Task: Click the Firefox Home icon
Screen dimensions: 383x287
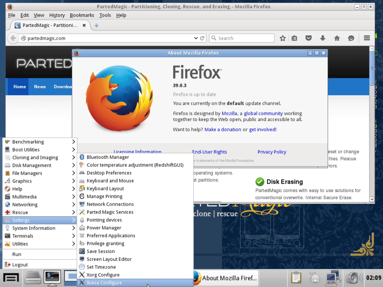Action: (337, 38)
